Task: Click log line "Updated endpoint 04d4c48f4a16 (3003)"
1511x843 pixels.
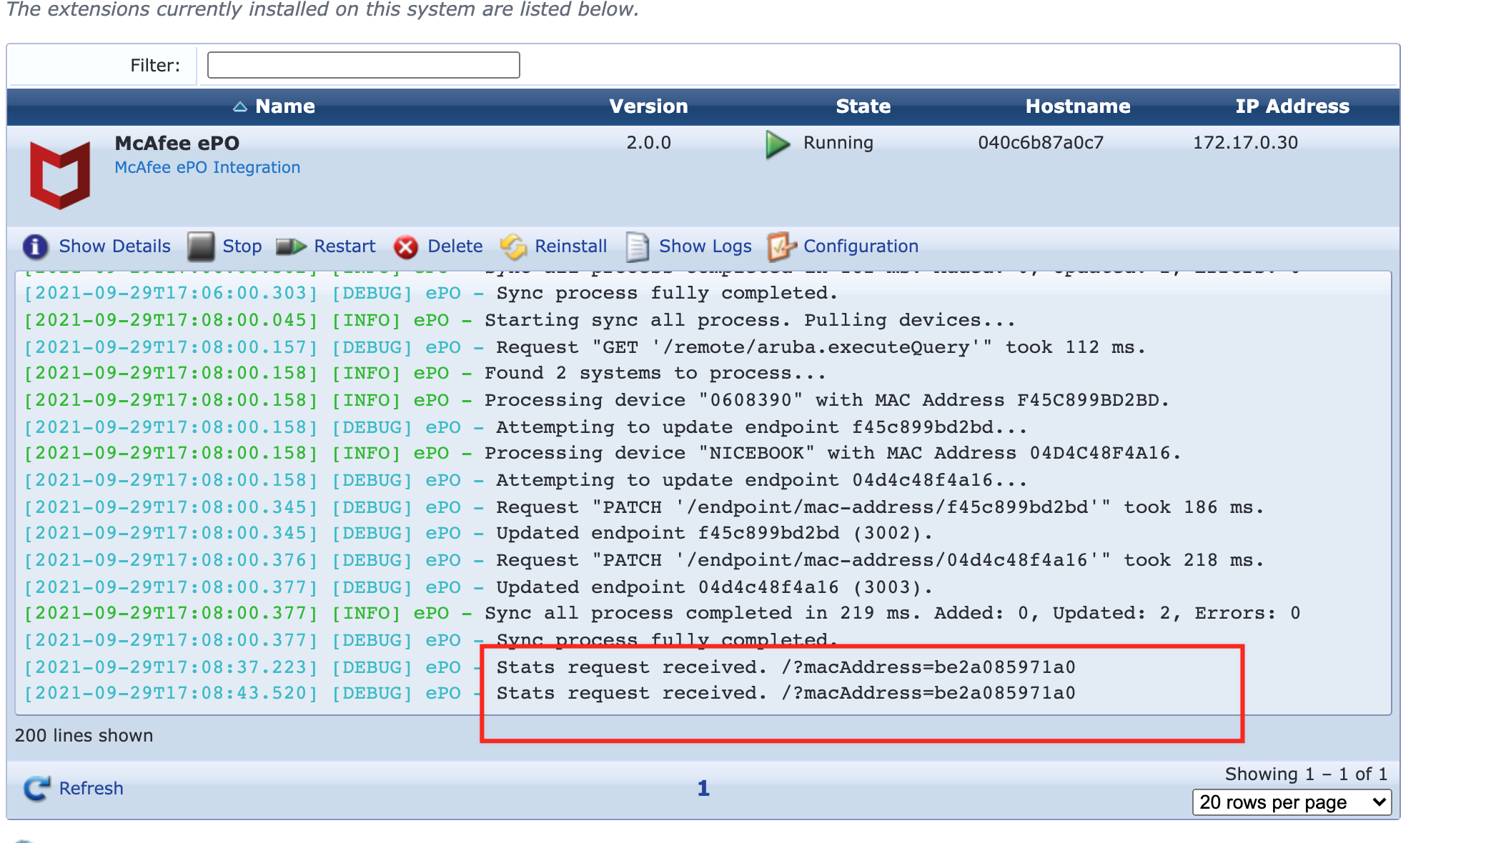Action: point(478,587)
